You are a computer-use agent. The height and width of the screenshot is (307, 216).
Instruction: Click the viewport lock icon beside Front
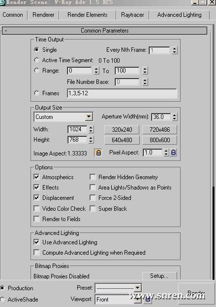pyautogui.click(x=148, y=299)
